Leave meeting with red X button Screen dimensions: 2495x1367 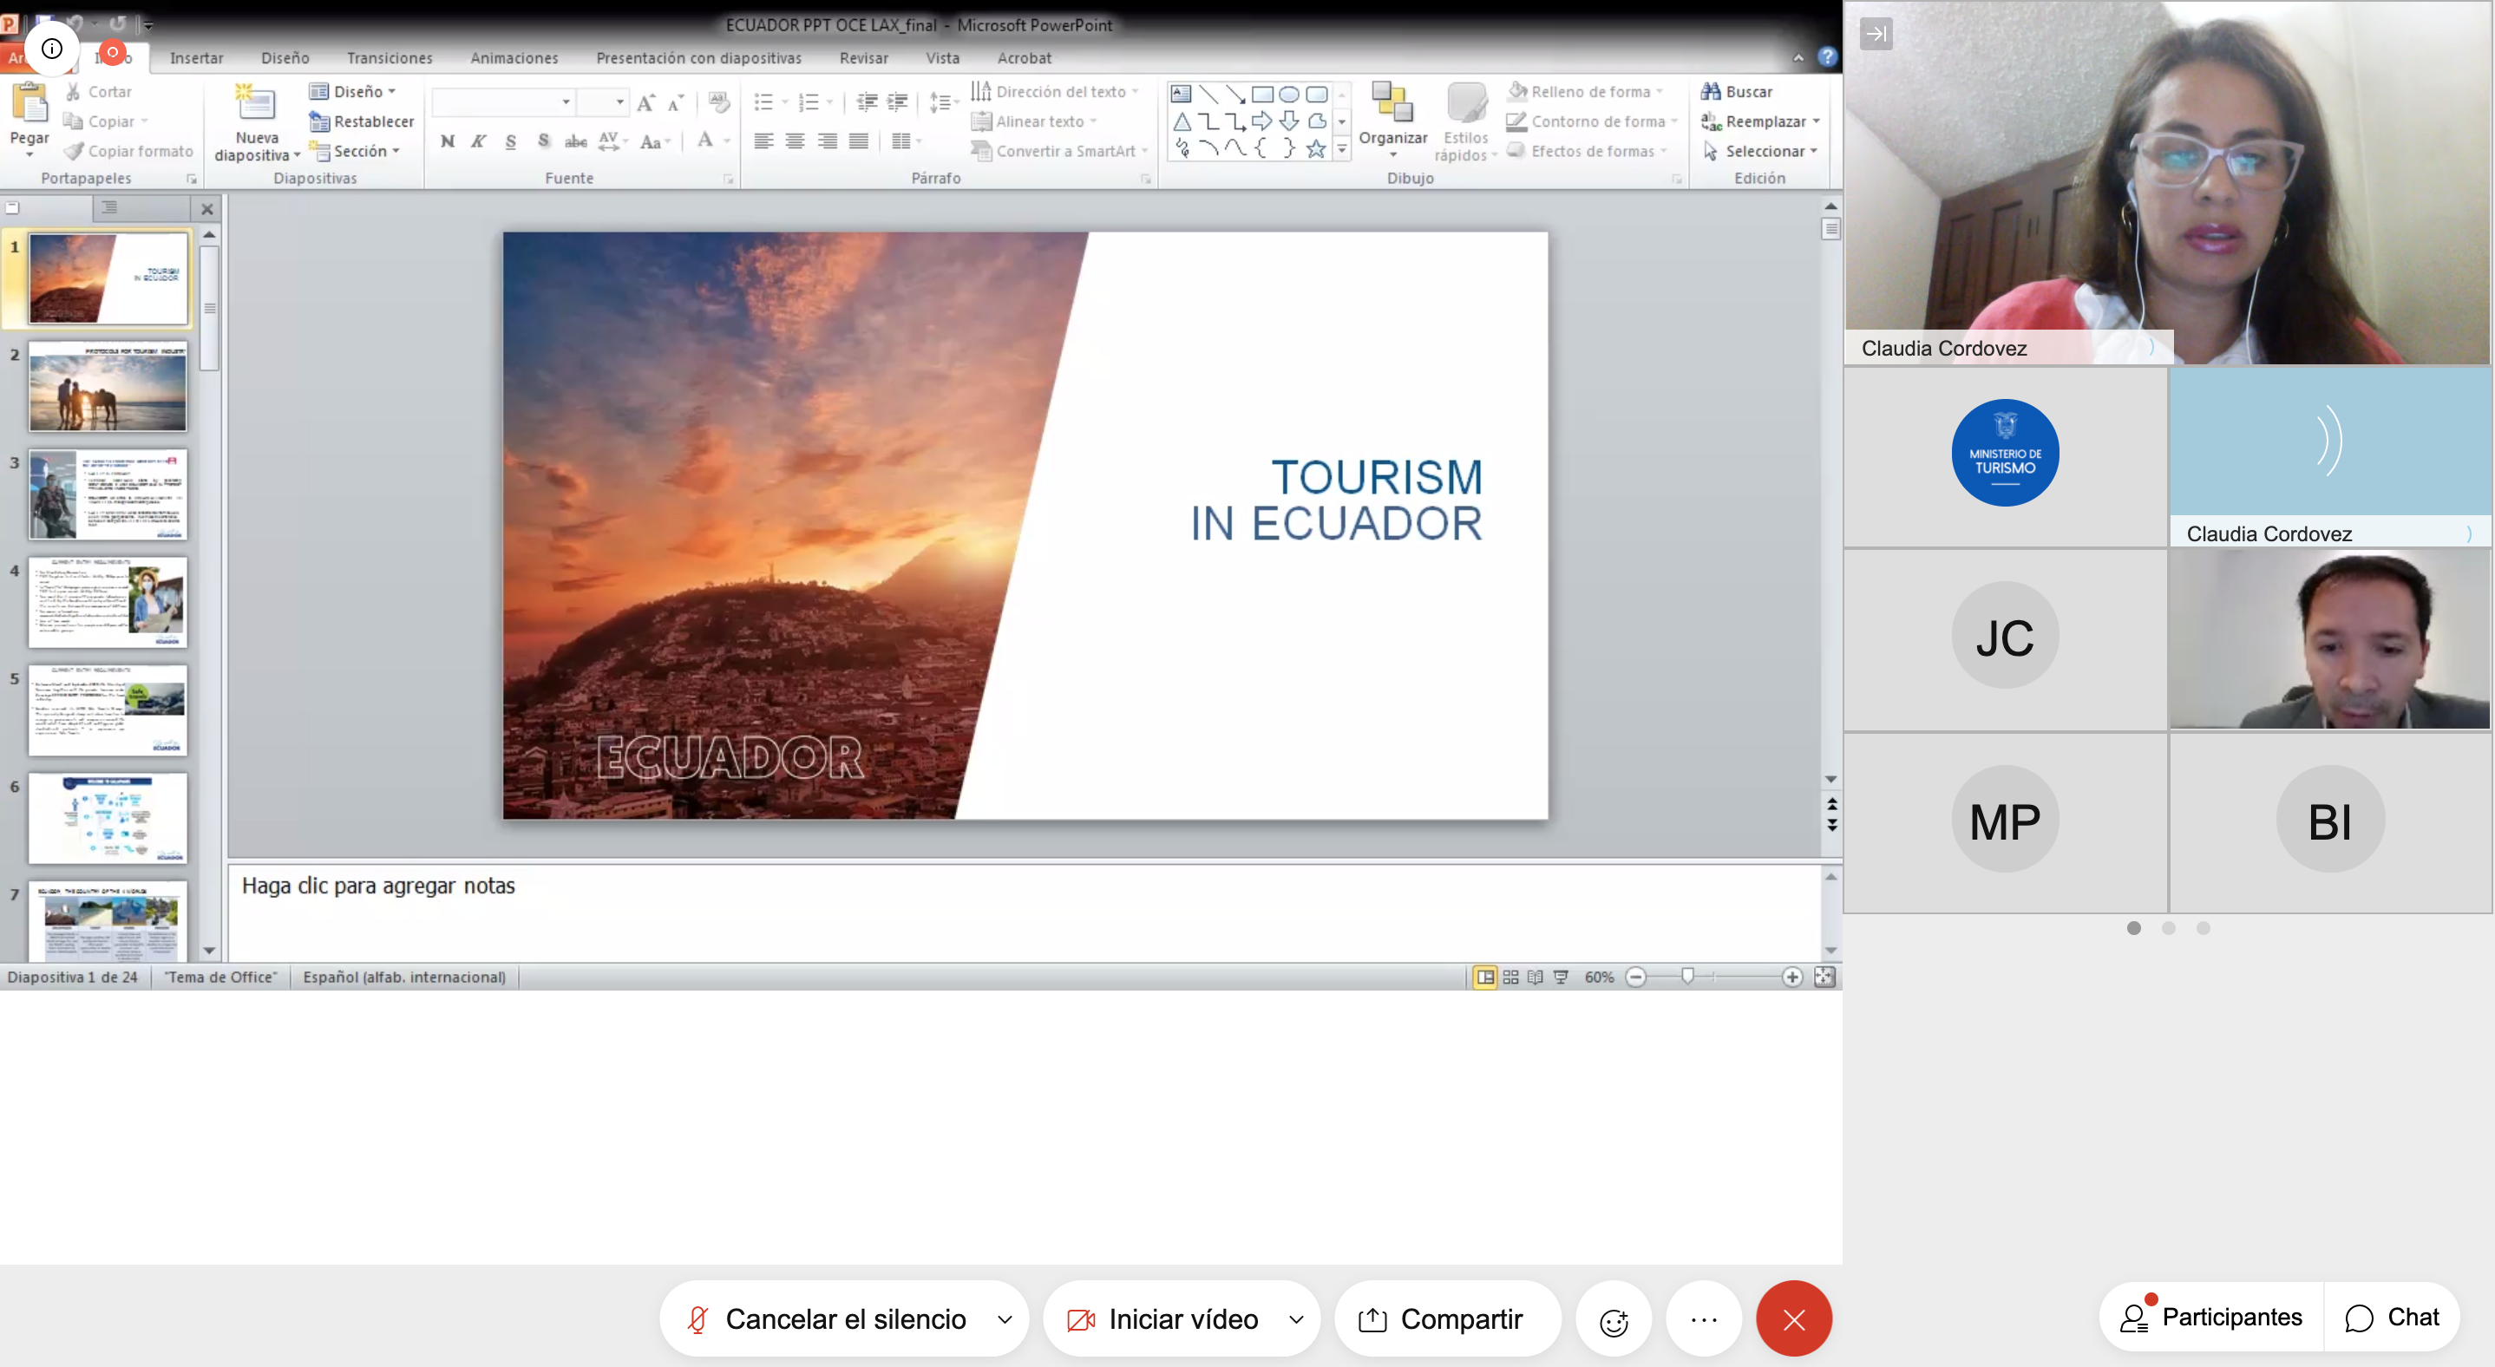click(x=1794, y=1318)
